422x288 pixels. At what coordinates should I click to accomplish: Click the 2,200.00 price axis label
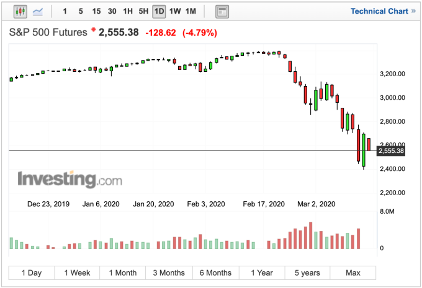[392, 193]
